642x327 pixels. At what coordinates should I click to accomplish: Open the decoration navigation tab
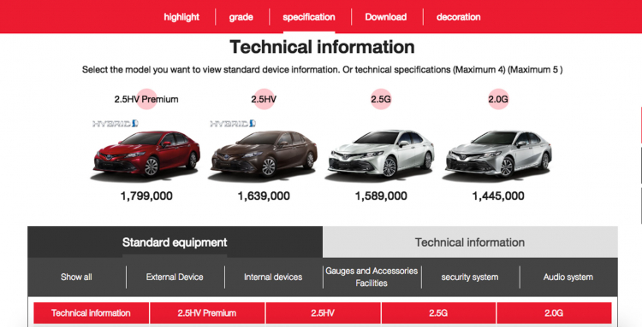[x=458, y=17]
